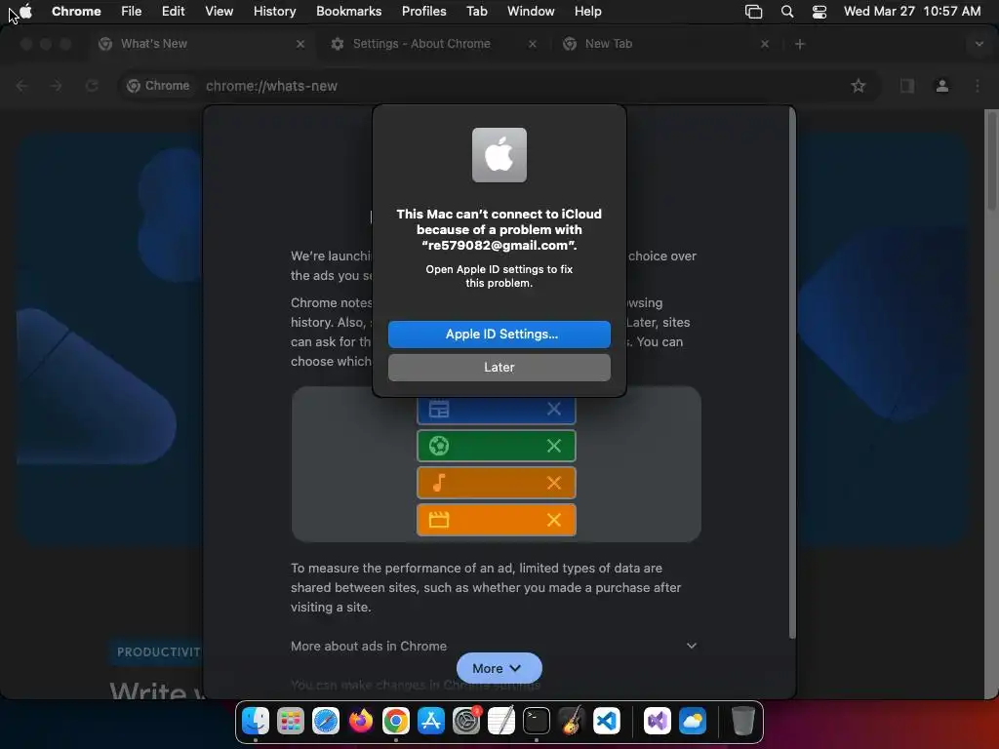Open Visual Studio Code from the Dock
Viewport: 999px width, 749px height.
pos(607,721)
